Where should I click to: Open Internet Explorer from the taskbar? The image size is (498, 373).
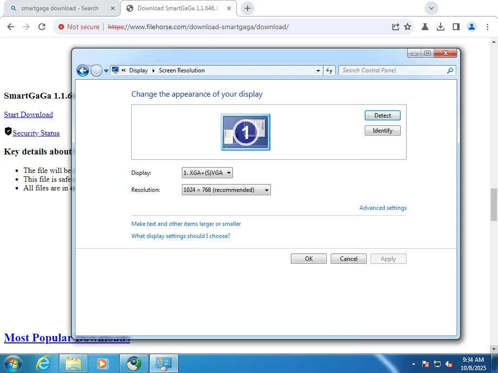(x=43, y=363)
